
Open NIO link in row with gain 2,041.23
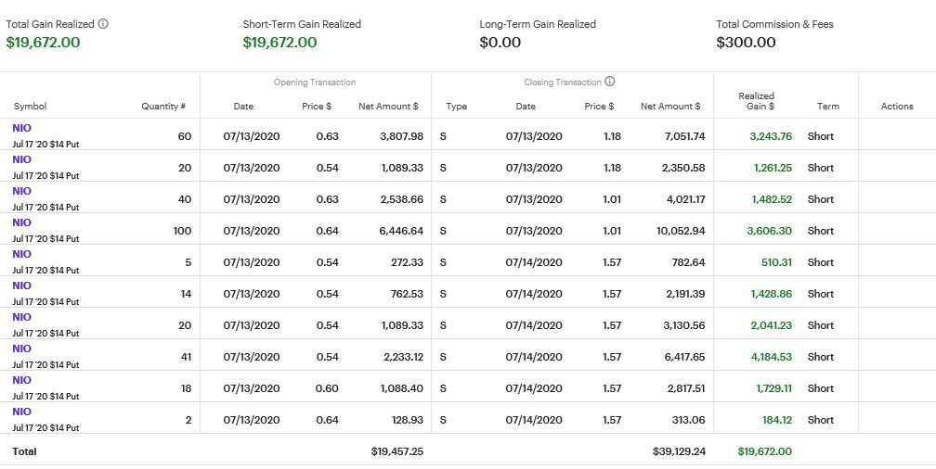[21, 318]
